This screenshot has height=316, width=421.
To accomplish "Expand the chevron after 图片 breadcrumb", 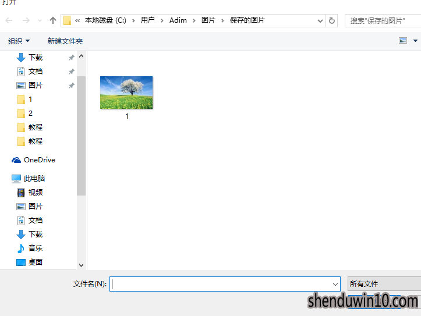I will point(222,20).
